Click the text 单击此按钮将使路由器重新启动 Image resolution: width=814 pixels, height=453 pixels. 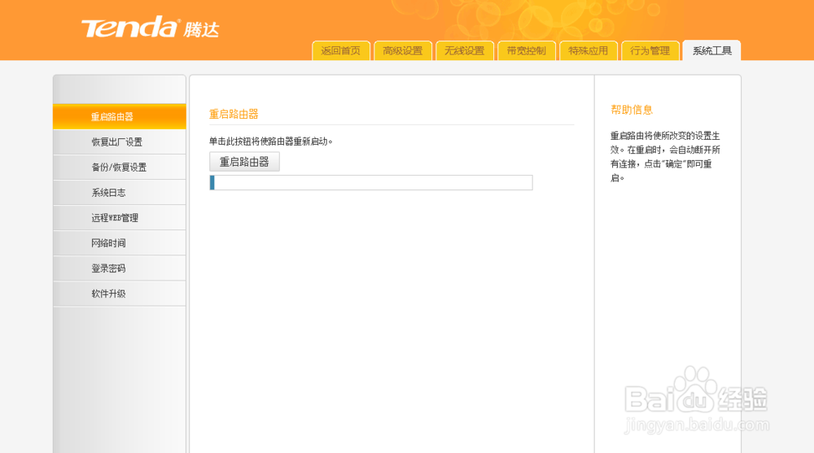(x=270, y=142)
